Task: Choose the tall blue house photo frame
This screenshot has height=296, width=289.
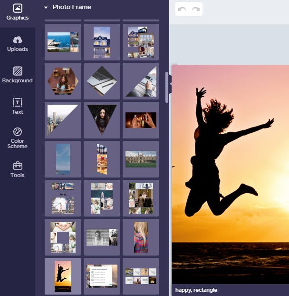Action: tap(102, 42)
